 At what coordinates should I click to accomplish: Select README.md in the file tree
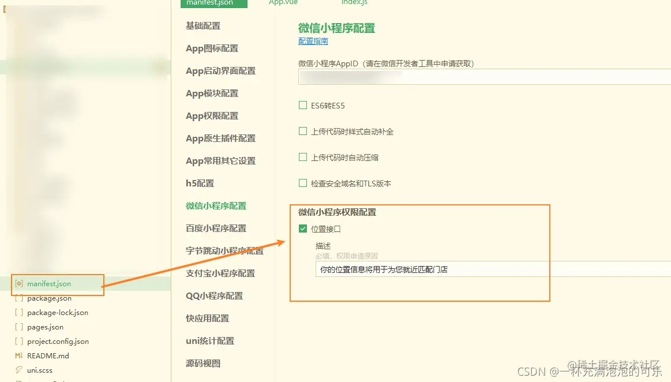tap(48, 355)
